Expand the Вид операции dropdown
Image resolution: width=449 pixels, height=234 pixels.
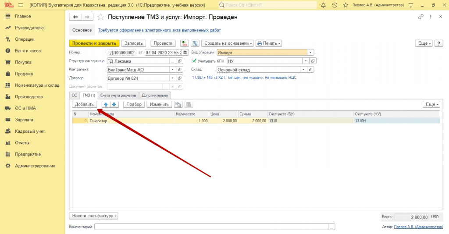310,52
